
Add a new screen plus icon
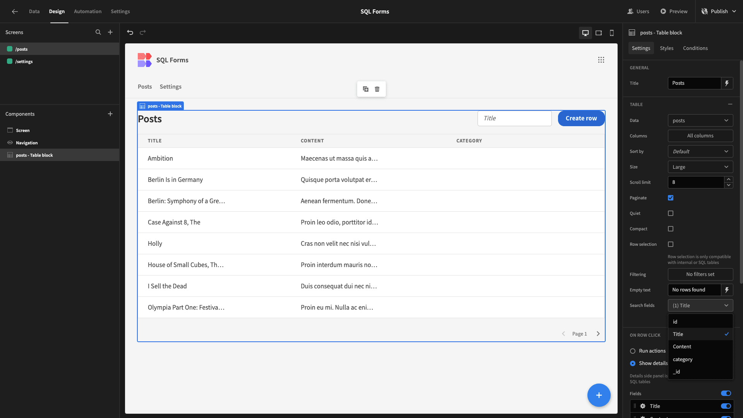tap(110, 33)
